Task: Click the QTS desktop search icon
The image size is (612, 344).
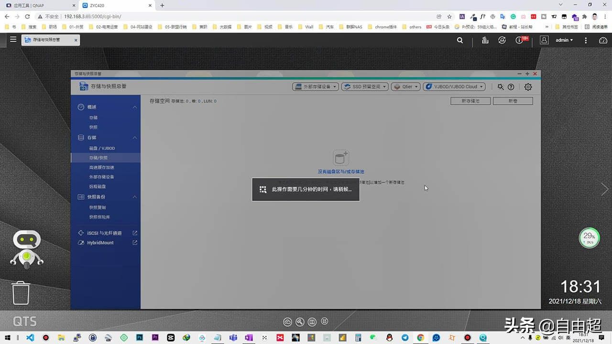Action: coord(460,40)
